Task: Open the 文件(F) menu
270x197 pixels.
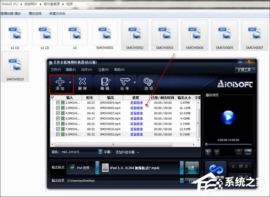Action: click(x=56, y=70)
